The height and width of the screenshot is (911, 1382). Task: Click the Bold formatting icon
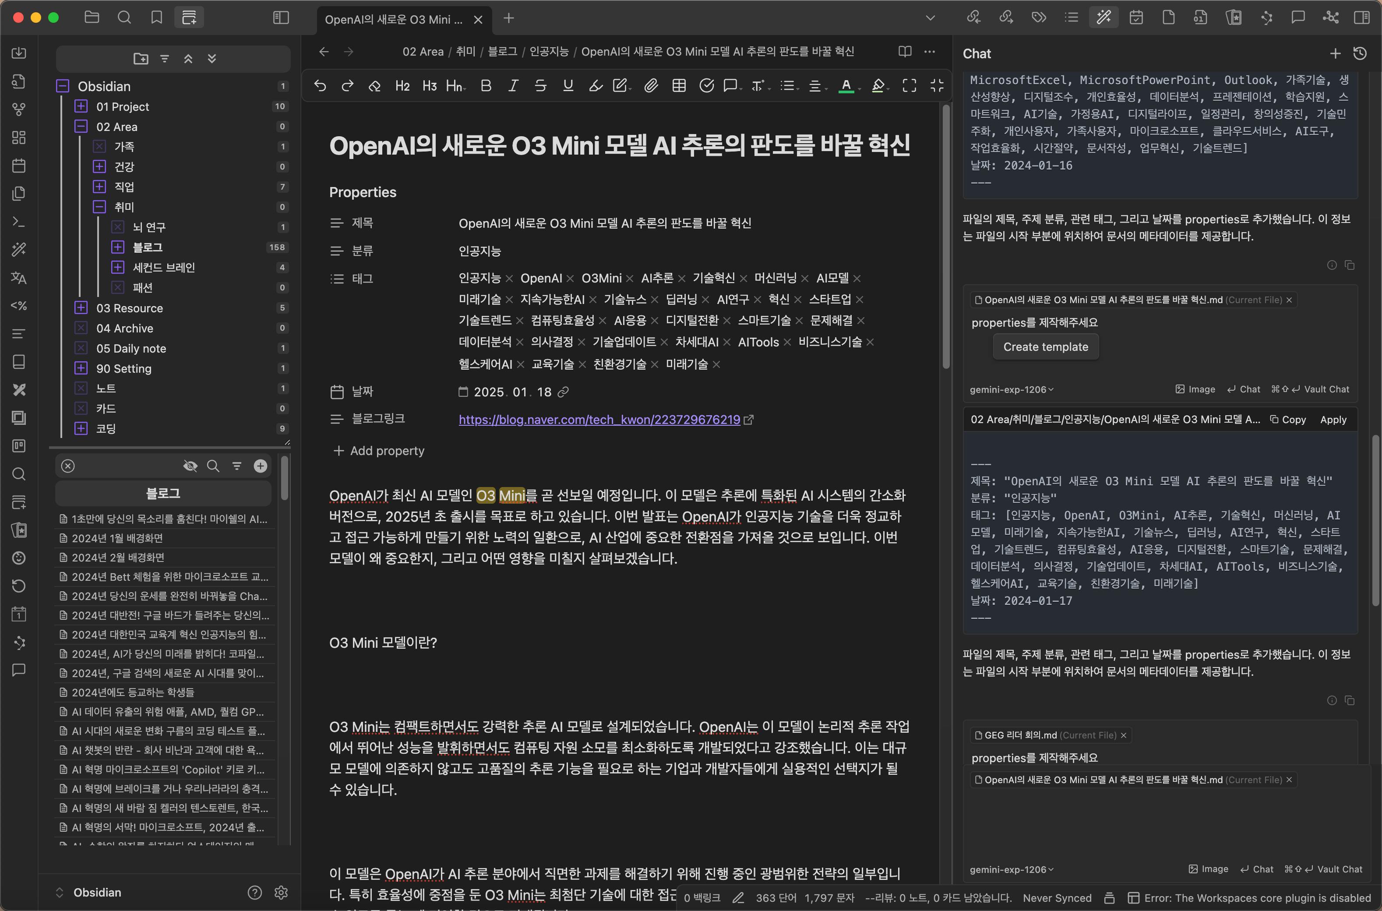tap(486, 86)
